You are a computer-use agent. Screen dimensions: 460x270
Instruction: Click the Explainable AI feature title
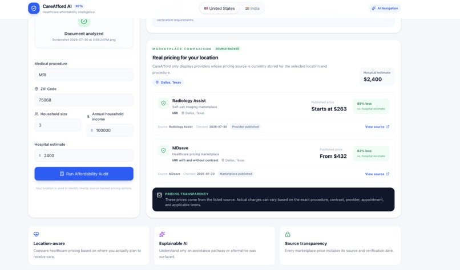pyautogui.click(x=173, y=243)
